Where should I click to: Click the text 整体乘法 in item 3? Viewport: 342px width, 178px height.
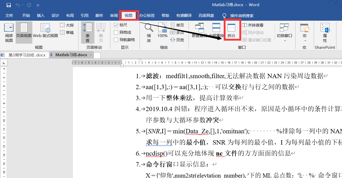pyautogui.click(x=179, y=98)
